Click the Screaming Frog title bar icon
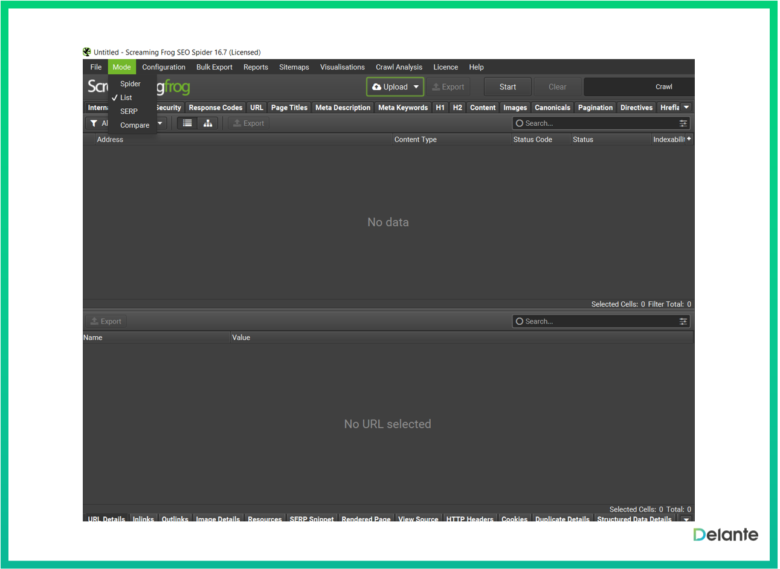This screenshot has width=780, height=569. (87, 52)
